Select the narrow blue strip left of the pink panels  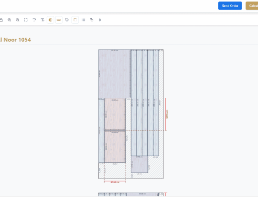pos(101,131)
